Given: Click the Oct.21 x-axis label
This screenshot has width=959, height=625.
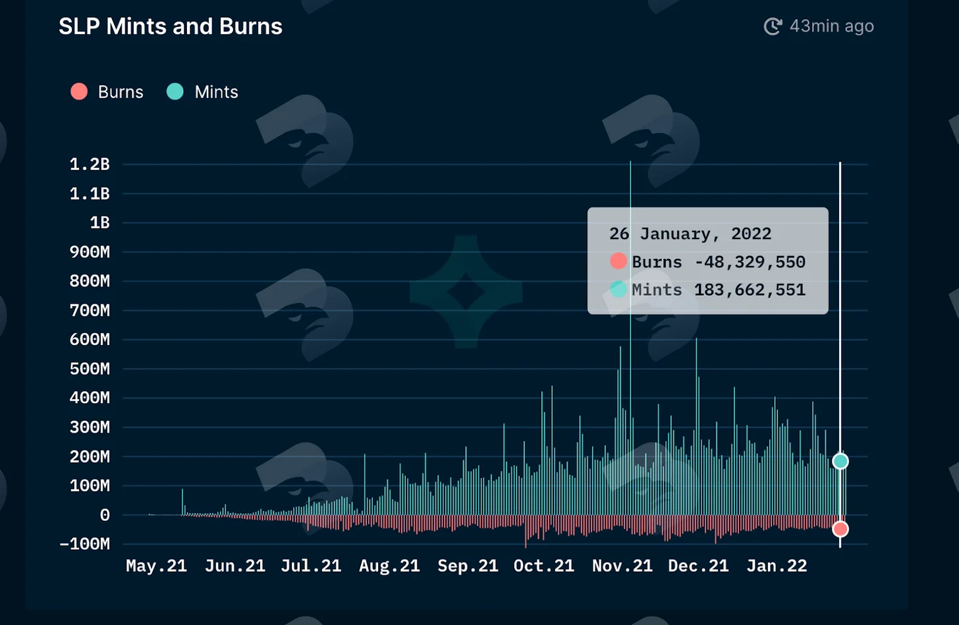Looking at the screenshot, I should [x=544, y=566].
